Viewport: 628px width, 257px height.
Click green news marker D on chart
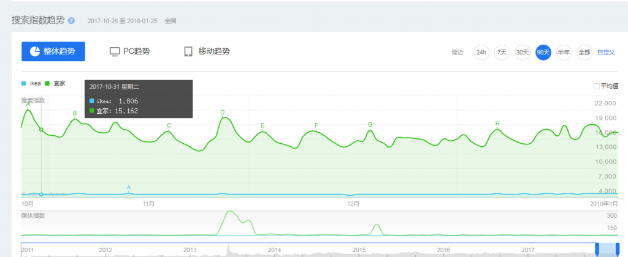(223, 113)
